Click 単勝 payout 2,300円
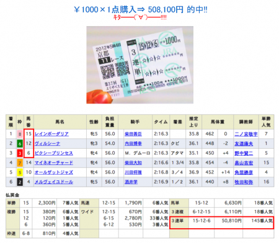 coord(46,203)
